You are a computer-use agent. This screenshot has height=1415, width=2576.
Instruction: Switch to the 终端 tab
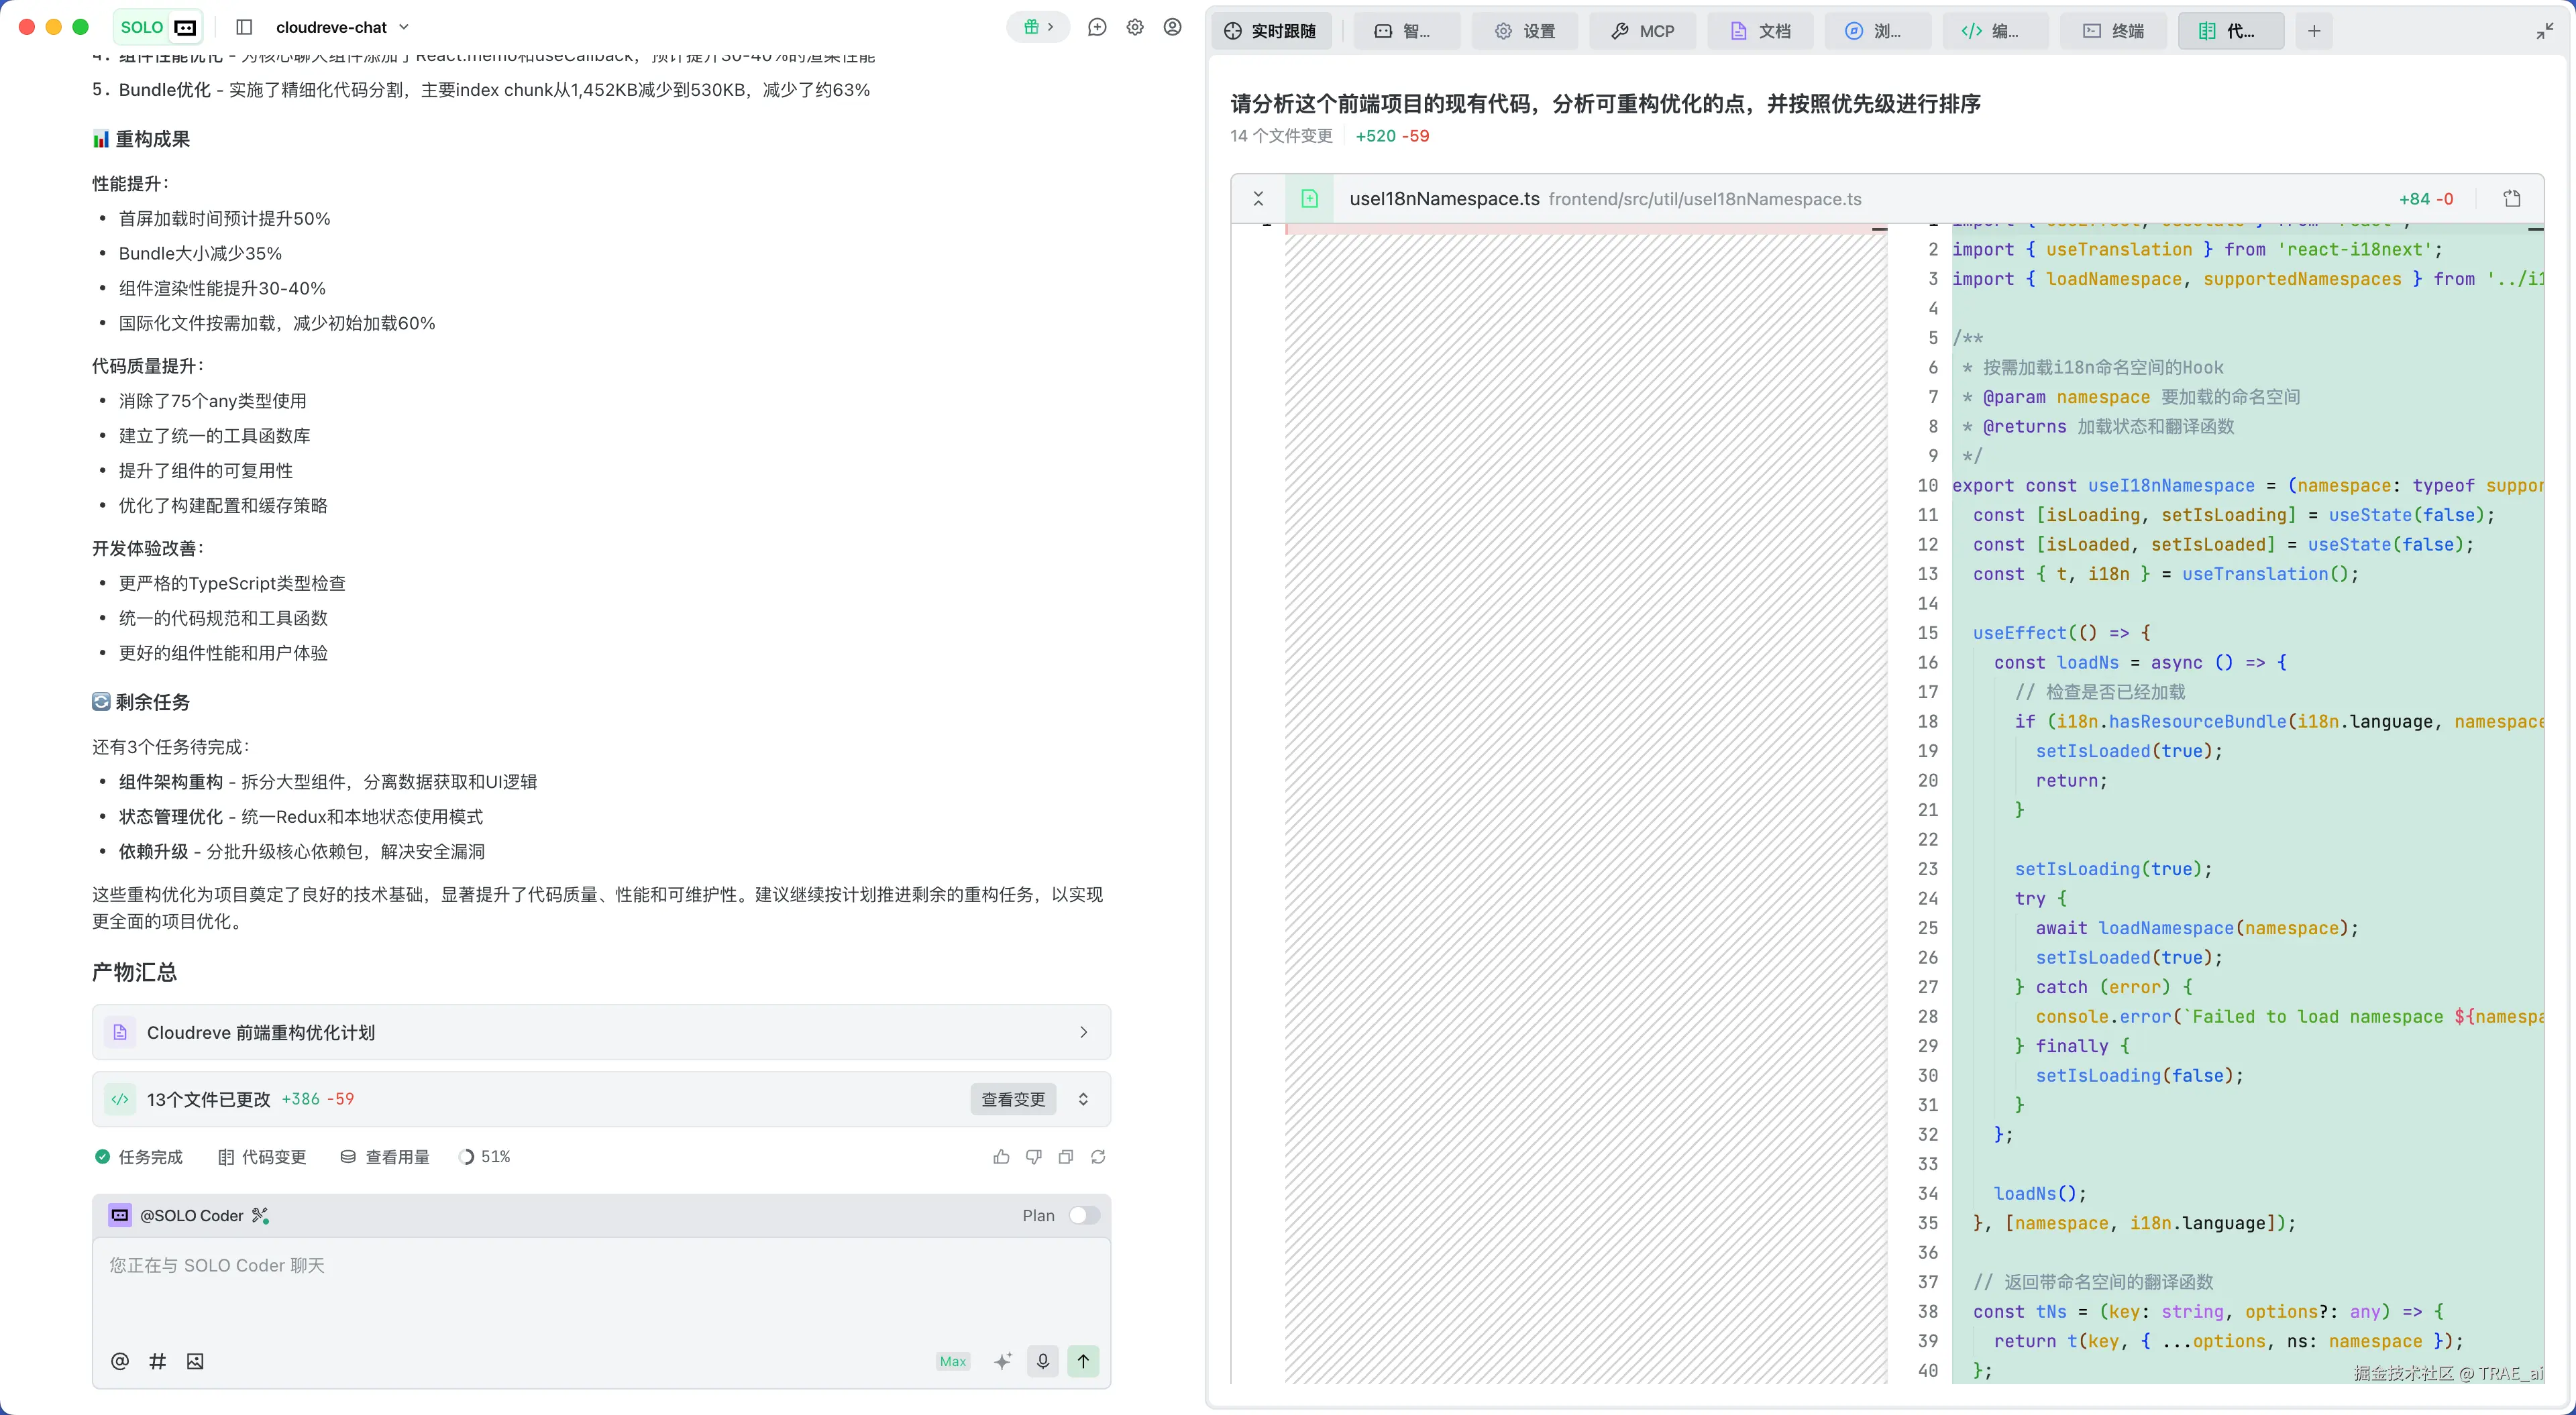pos(2114,31)
